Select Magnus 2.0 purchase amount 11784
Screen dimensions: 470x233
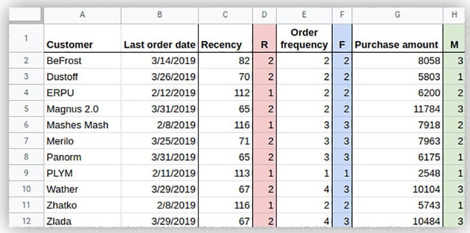click(397, 109)
